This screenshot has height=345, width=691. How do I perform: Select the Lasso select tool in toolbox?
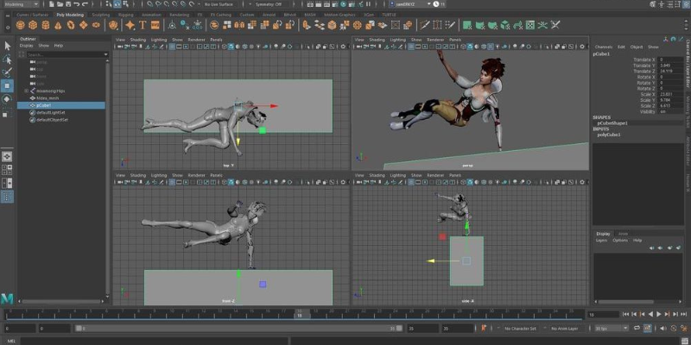click(x=7, y=60)
